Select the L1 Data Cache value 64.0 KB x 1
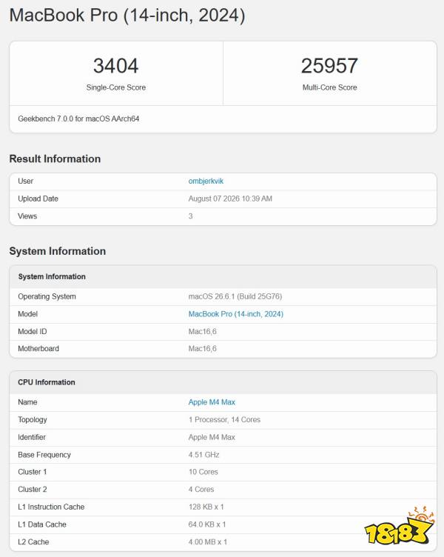 [207, 524]
